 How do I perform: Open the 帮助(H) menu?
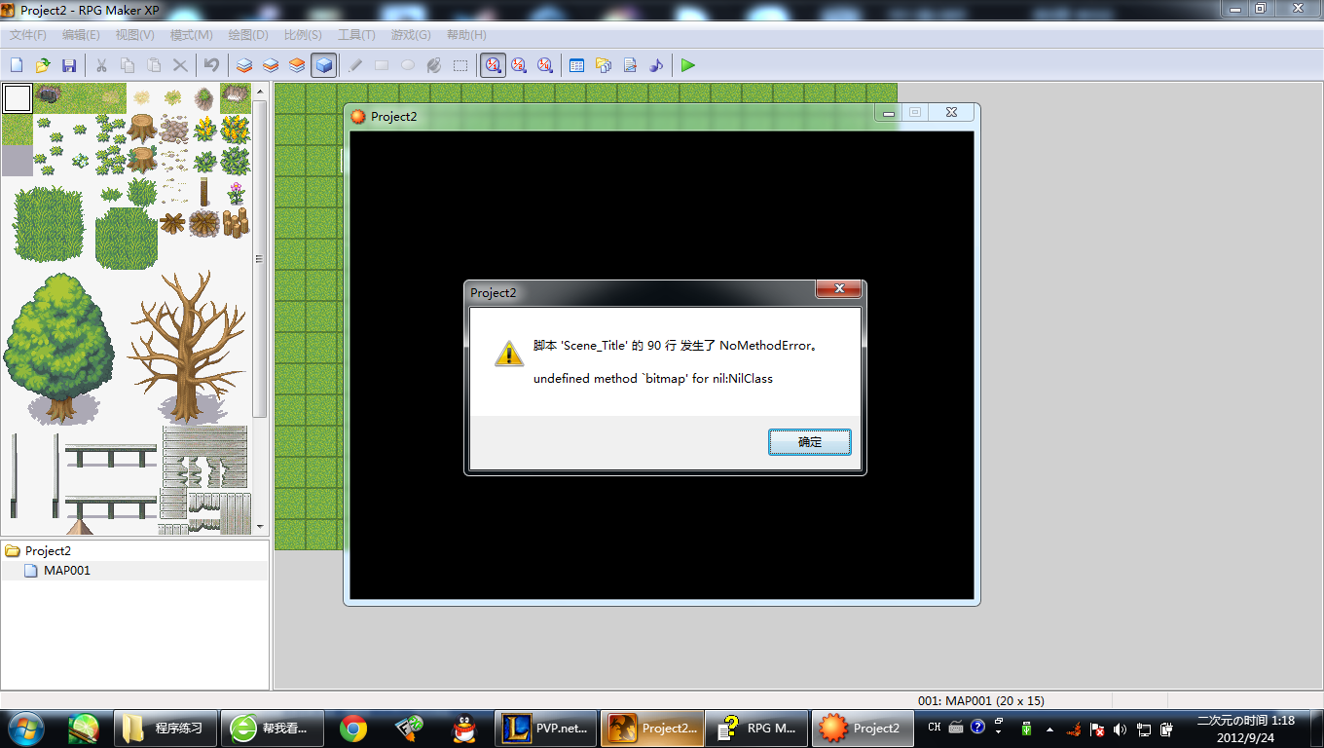click(466, 35)
